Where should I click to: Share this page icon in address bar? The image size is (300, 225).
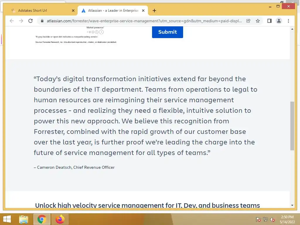click(x=248, y=21)
